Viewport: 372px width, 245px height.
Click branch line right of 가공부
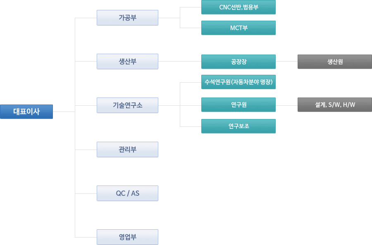tap(169, 18)
